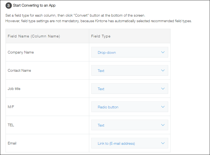The height and width of the screenshot is (155, 210).
Task: Click the chevron arrow in the Company Name row
Action: pos(163,52)
